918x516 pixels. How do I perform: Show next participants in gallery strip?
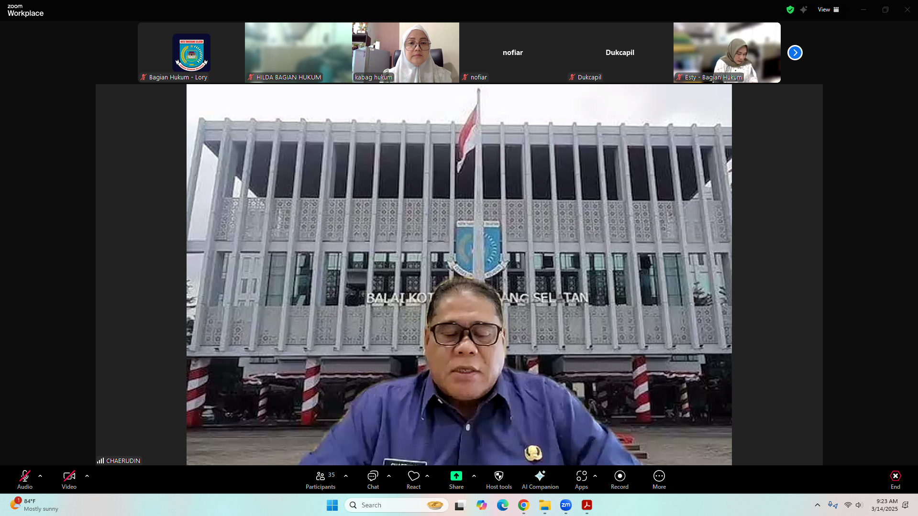(x=795, y=53)
